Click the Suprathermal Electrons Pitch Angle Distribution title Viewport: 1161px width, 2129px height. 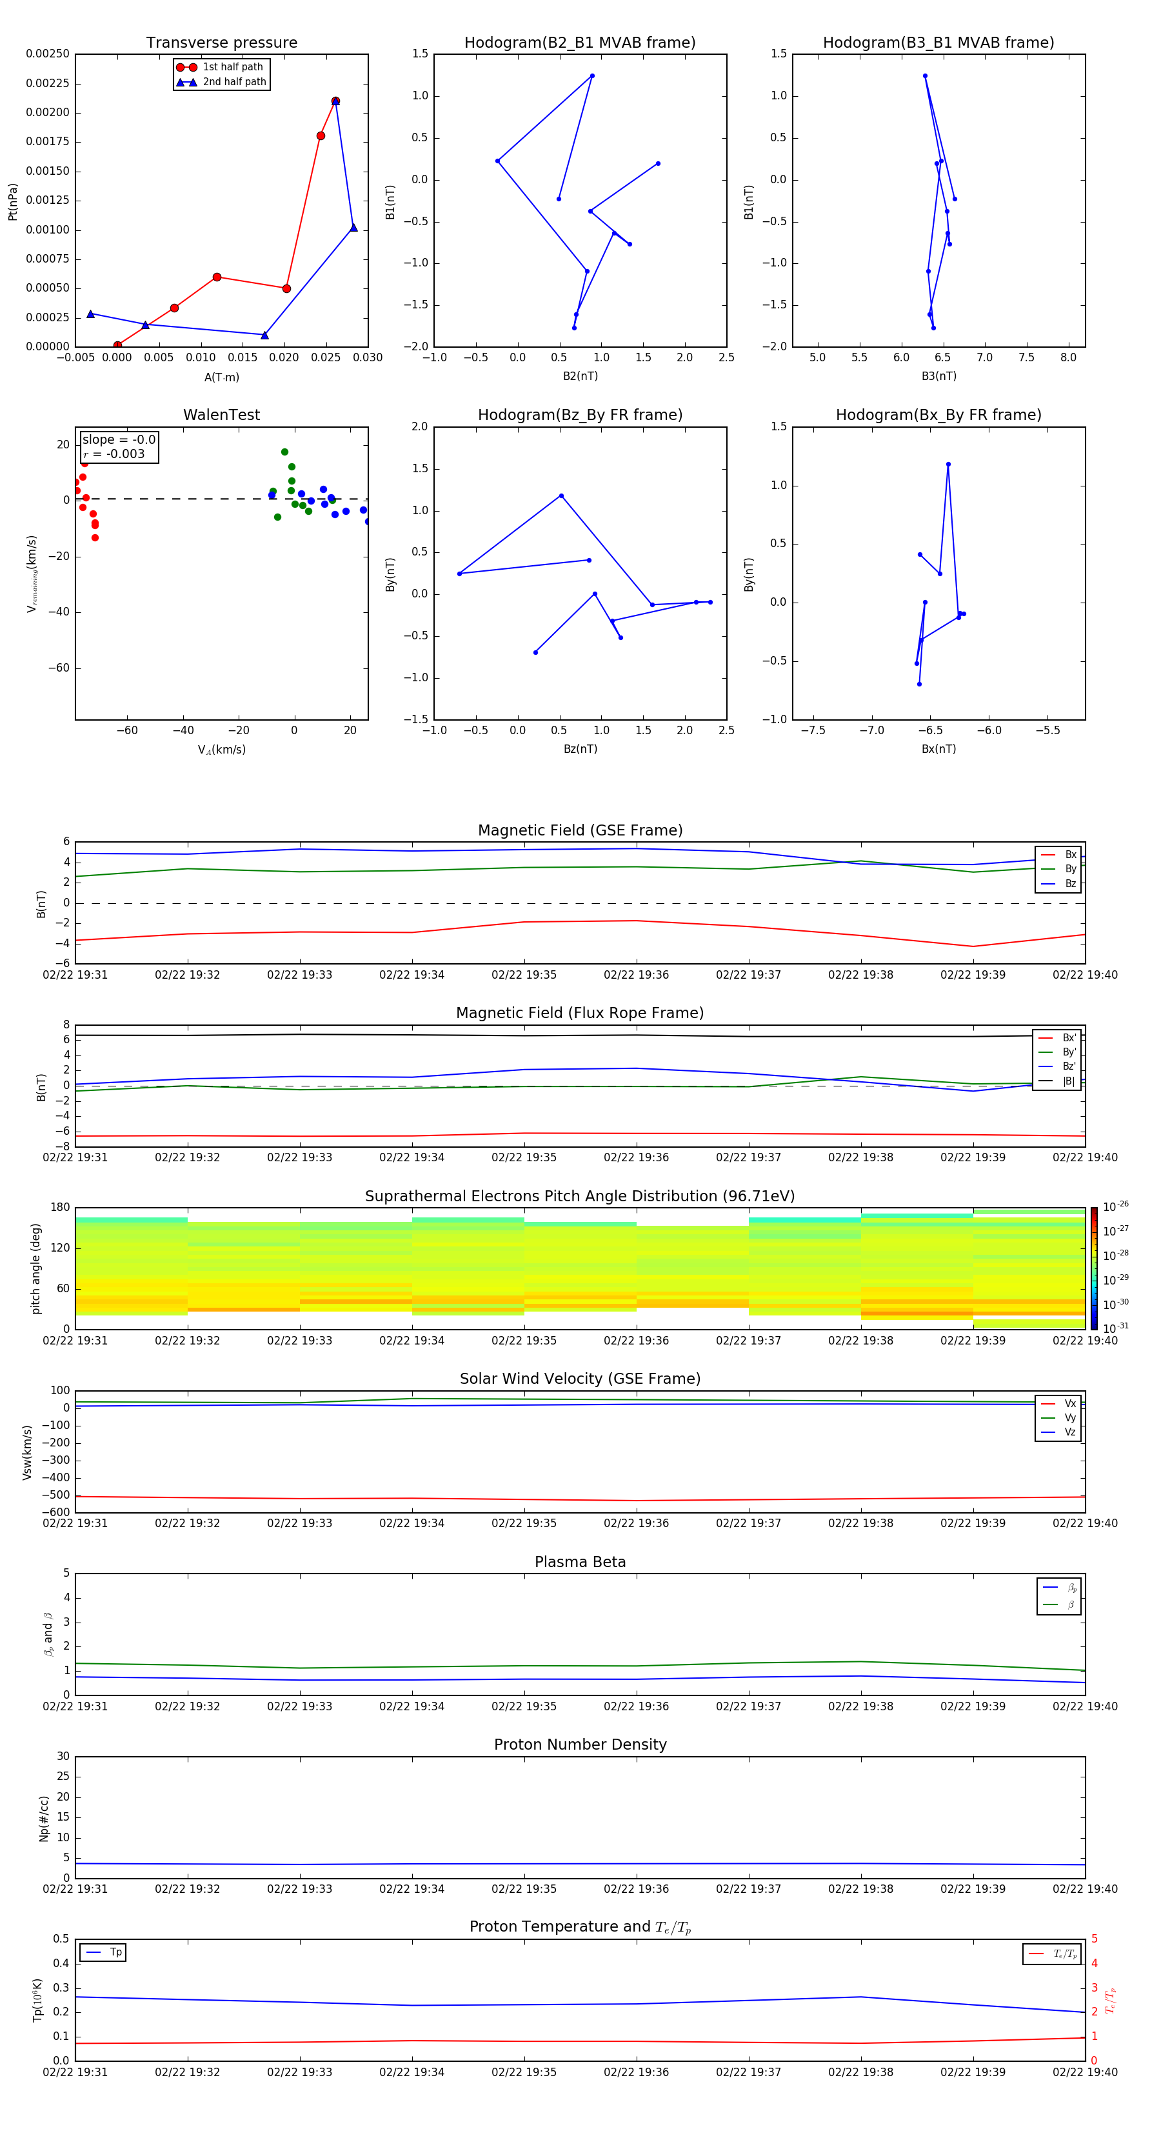click(580, 1197)
